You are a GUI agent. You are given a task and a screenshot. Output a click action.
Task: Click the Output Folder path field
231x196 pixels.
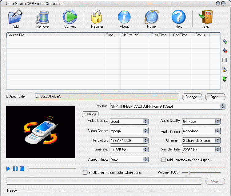[107, 97]
